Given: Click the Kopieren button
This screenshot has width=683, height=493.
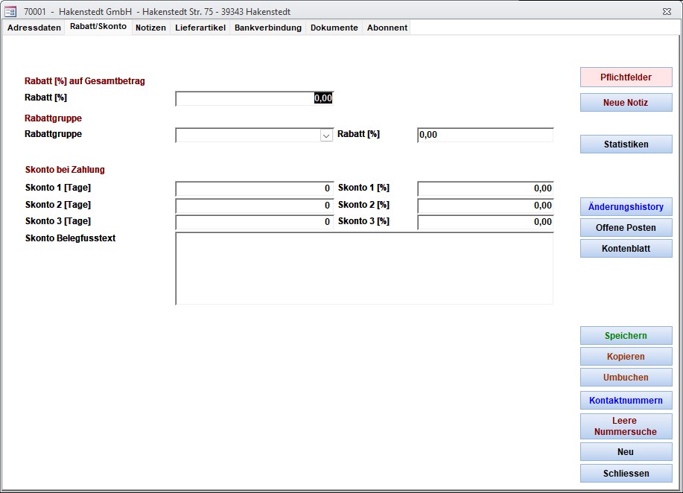Looking at the screenshot, I should coord(626,357).
